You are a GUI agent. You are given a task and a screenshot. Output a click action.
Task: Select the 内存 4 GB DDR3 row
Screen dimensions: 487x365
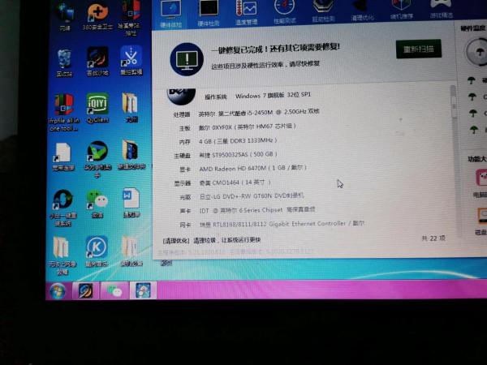tap(228, 141)
